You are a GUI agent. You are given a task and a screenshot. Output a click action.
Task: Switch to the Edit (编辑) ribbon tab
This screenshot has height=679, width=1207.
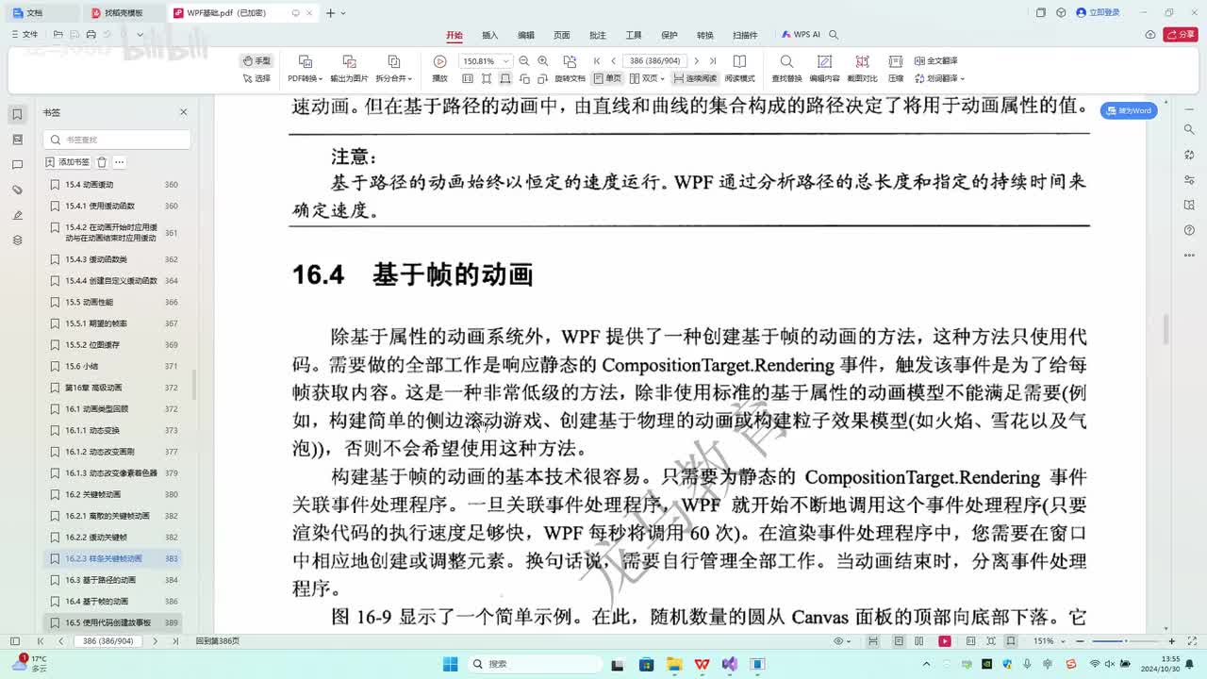click(526, 35)
